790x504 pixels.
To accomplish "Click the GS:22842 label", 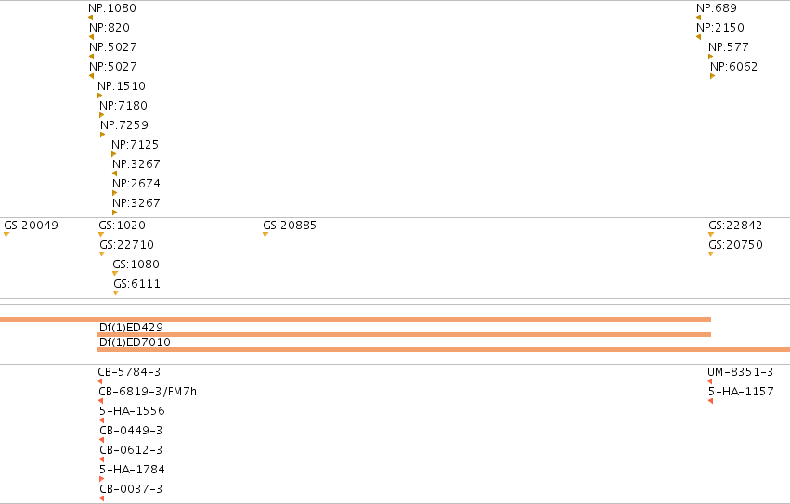I will pos(735,226).
